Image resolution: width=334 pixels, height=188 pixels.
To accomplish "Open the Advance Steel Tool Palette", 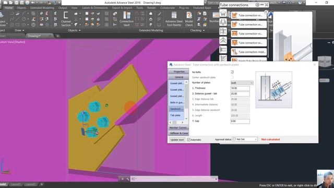I will point(174,19).
